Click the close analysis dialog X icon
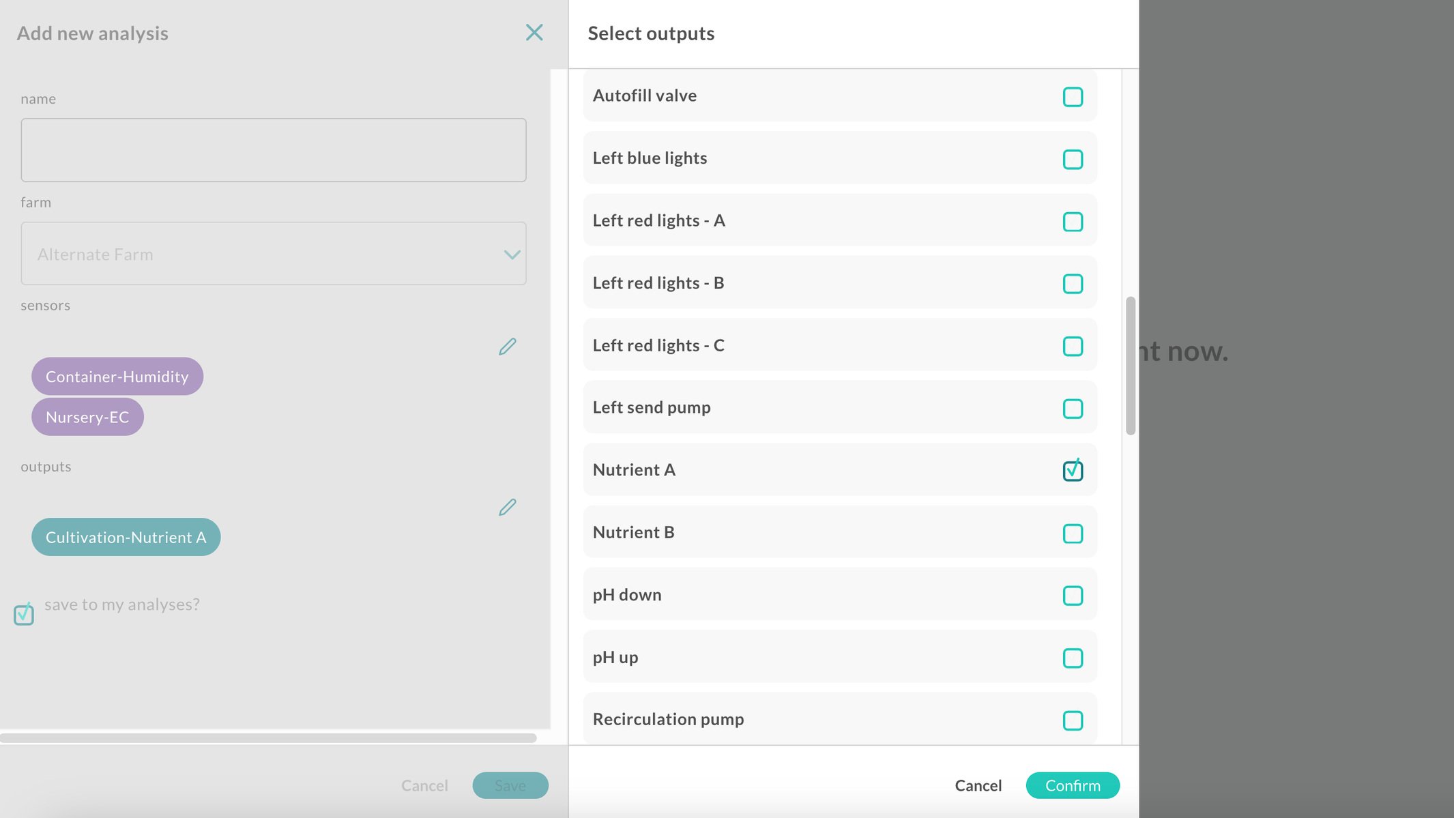The width and height of the screenshot is (1454, 818). click(535, 33)
